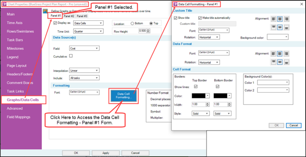Open the Bottom Border color picker

pos(223,96)
